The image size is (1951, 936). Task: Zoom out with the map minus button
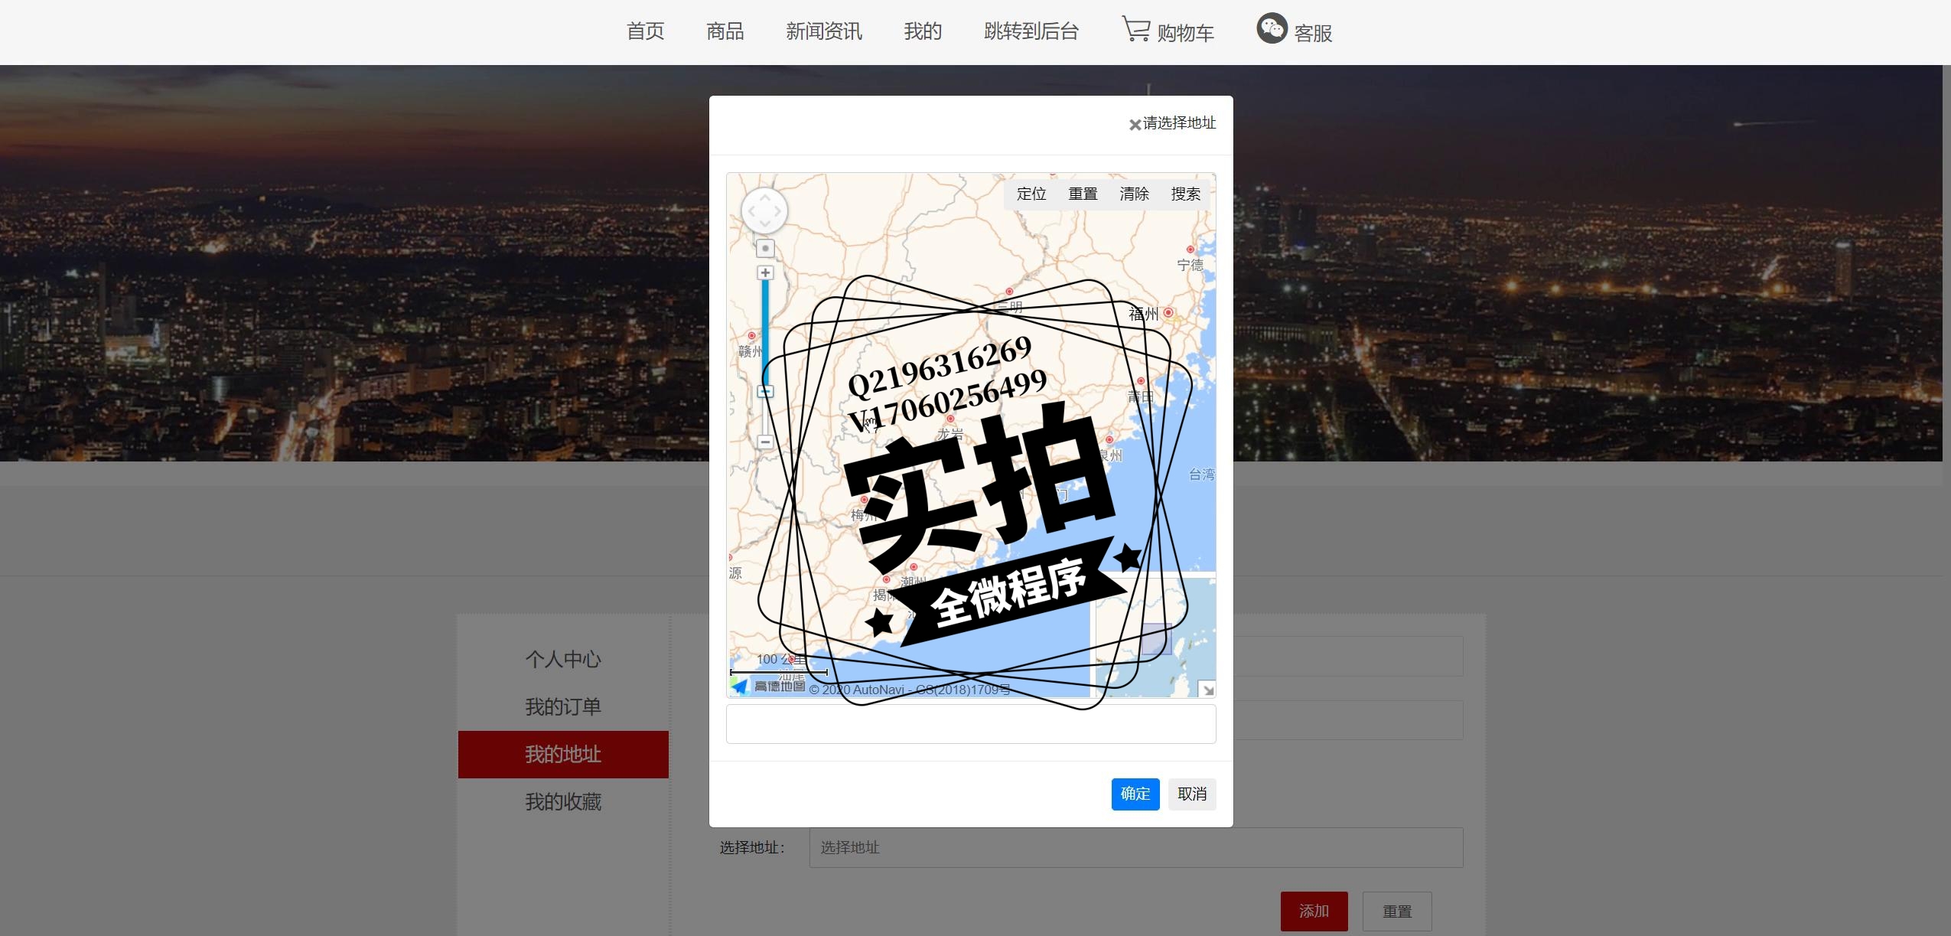pos(765,442)
